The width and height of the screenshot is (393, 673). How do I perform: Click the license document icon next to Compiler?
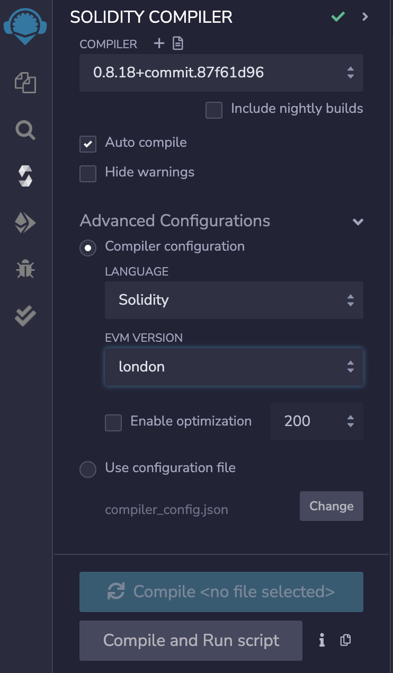[178, 44]
